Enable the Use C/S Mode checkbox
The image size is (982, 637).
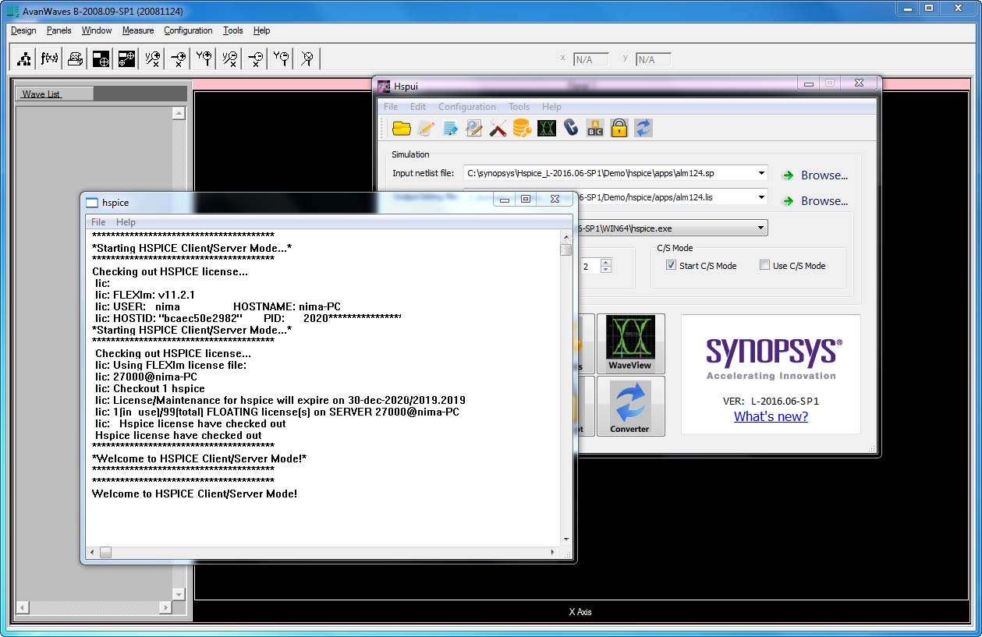click(765, 265)
